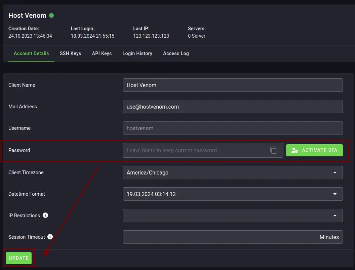Click the Session Timeout minutes field
The width and height of the screenshot is (355, 270).
click(233, 237)
